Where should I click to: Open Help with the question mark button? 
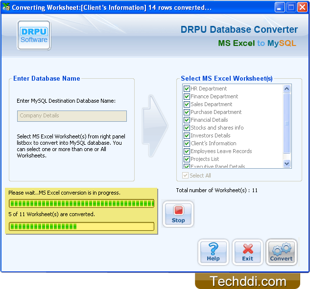click(214, 252)
